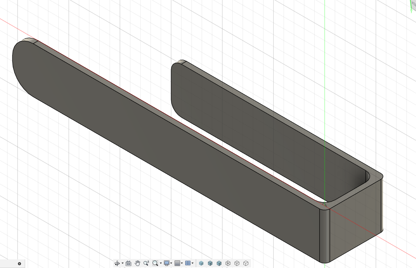Activate the Look At tool
This screenshot has height=268, width=416.
pyautogui.click(x=128, y=263)
